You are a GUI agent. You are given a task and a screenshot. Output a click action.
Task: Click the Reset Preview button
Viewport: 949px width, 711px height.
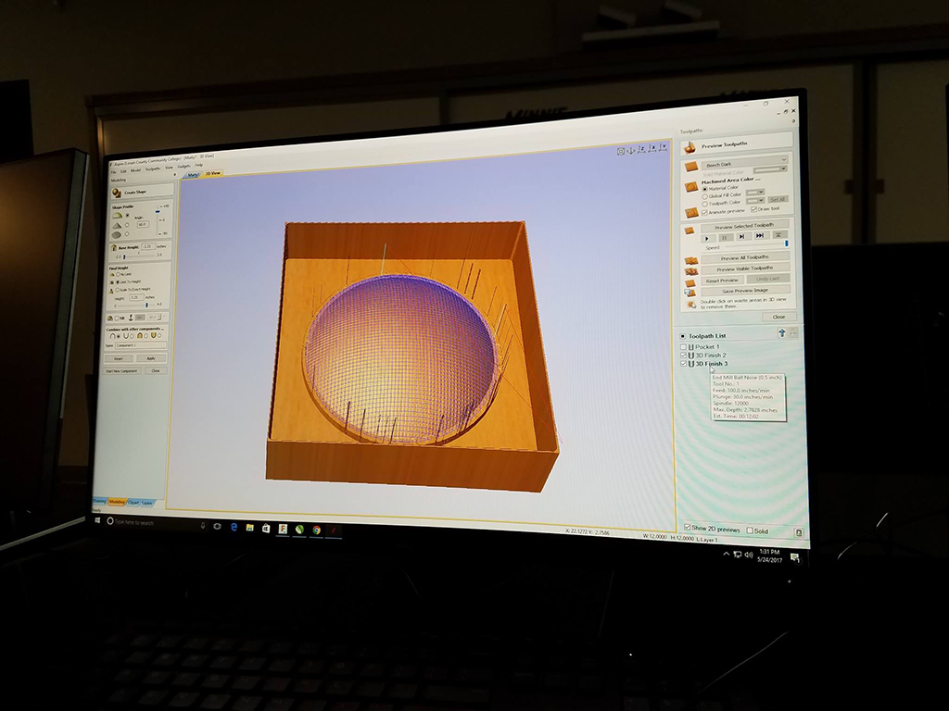tap(722, 281)
